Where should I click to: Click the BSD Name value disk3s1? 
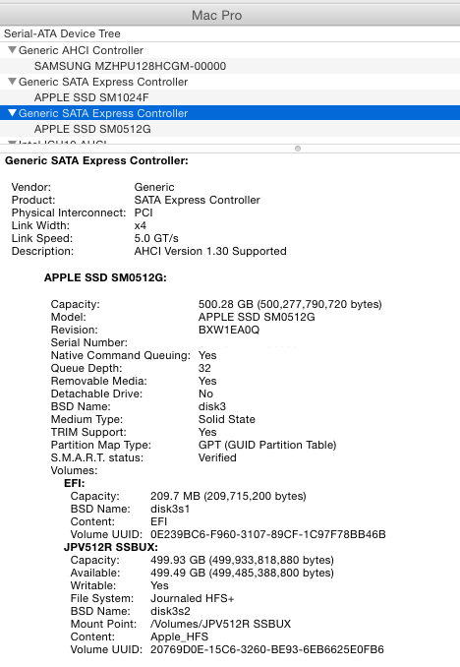[x=170, y=509]
